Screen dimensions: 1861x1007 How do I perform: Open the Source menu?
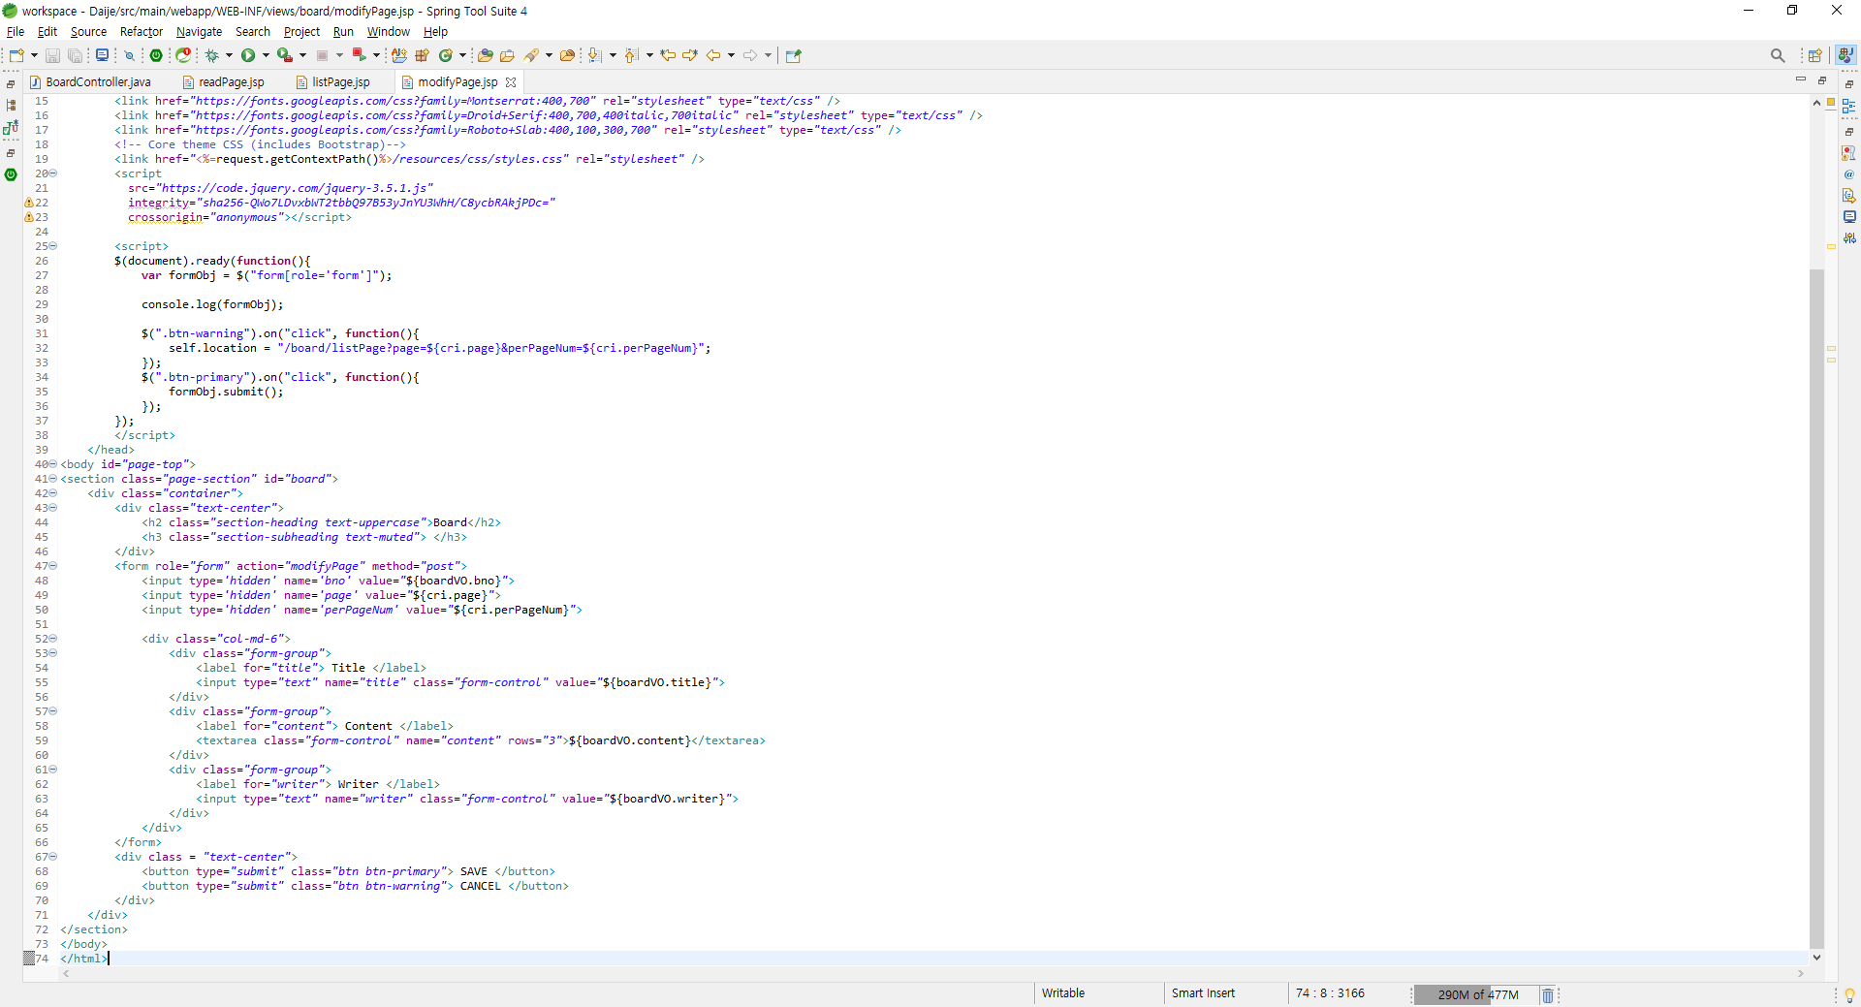coord(88,32)
